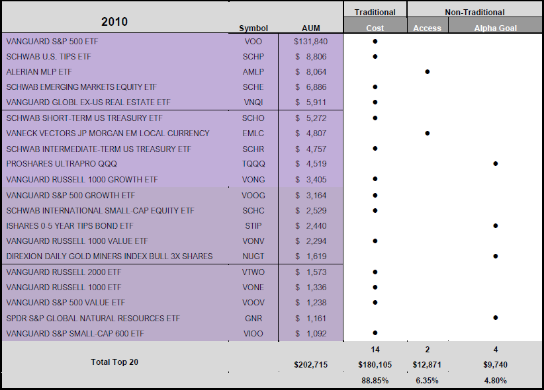This screenshot has width=544, height=390.
Task: Select "VANGUARD RUSSELL 1000 VALUE ETF" name
Action: point(77,241)
